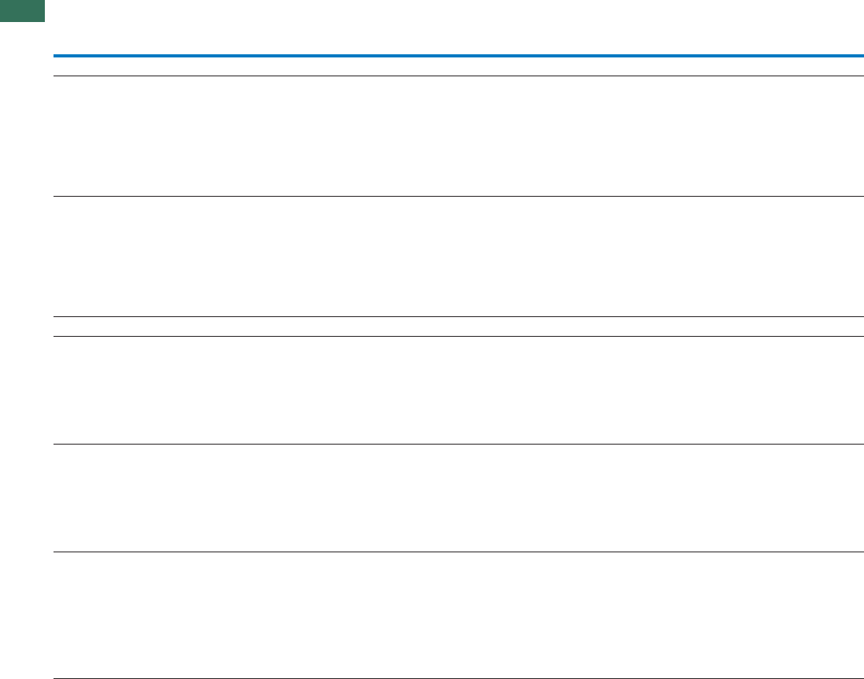This screenshot has width=864, height=679.
Task: Click the blank area beside the green rectangle
Action: pyautogui.click(x=236, y=11)
